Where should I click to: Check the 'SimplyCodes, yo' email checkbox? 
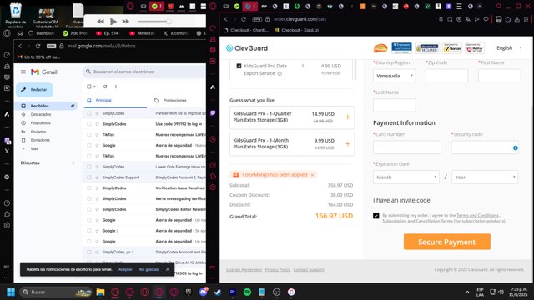pos(89,252)
